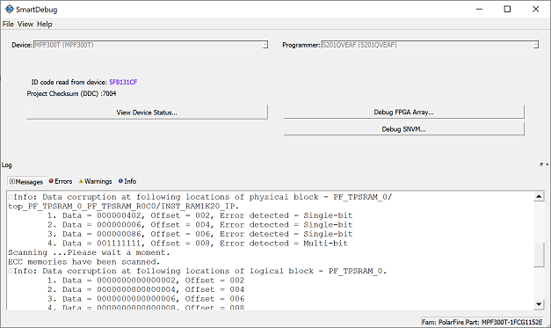The width and height of the screenshot is (551, 328).
Task: Open the View menu
Action: [x=25, y=24]
